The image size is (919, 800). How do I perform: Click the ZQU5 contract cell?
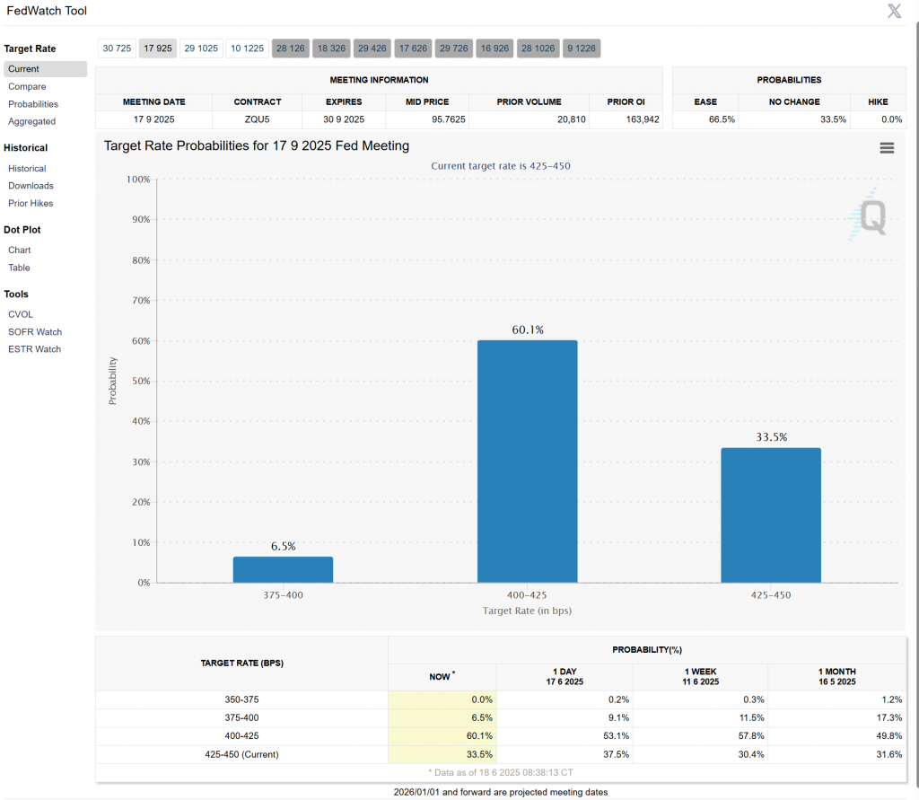(257, 119)
